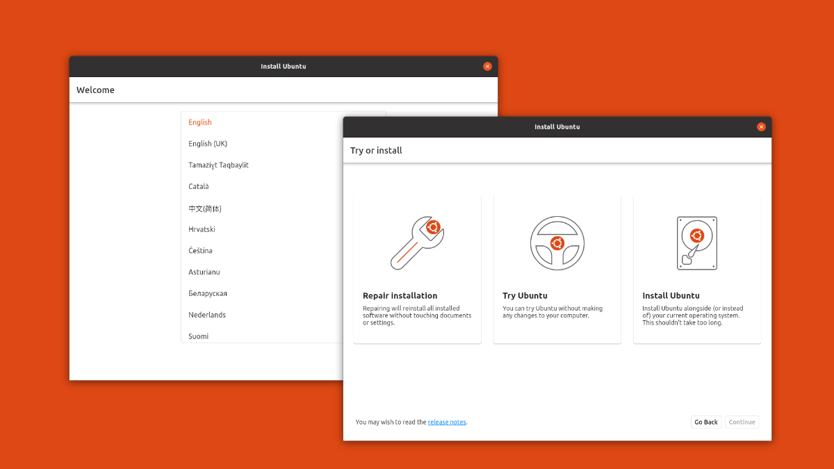Click the Install Ubuntu description text

point(693,315)
